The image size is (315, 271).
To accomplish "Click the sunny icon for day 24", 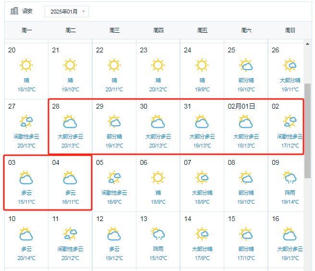I will (202, 65).
